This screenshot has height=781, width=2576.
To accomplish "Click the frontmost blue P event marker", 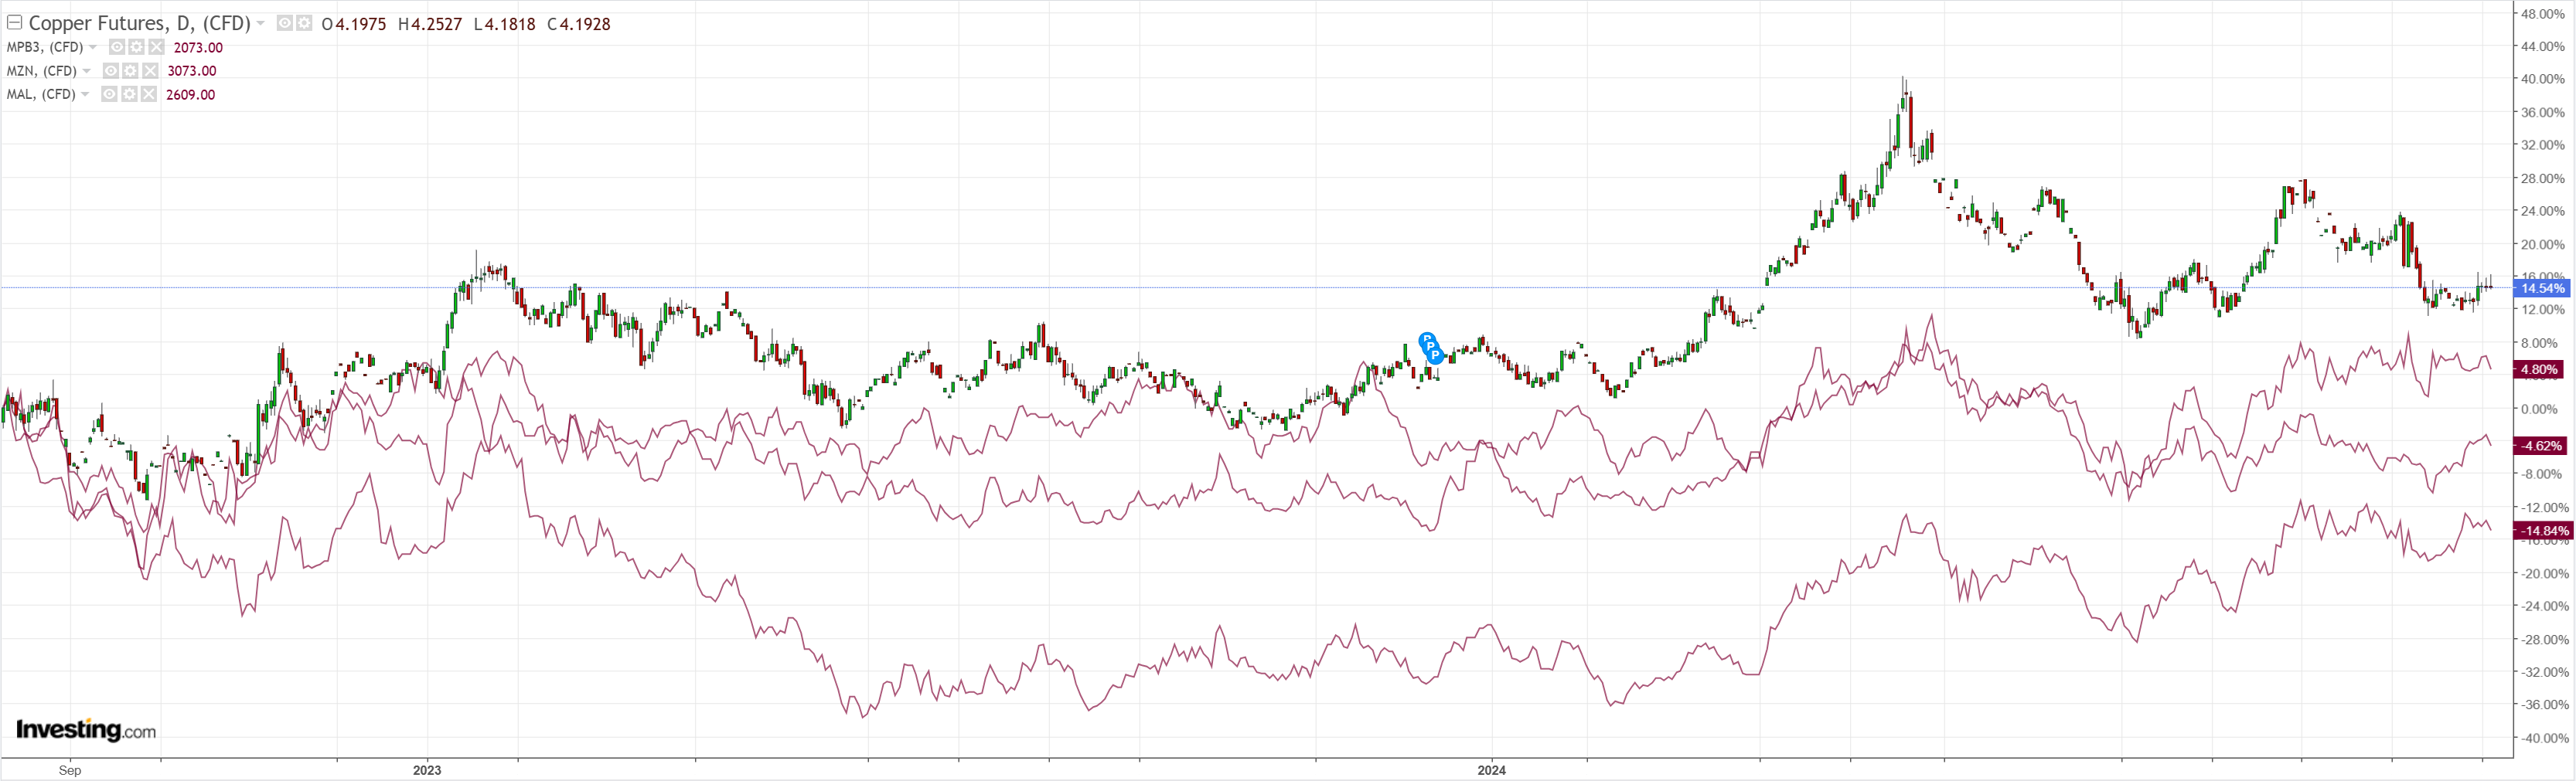I will [1436, 355].
